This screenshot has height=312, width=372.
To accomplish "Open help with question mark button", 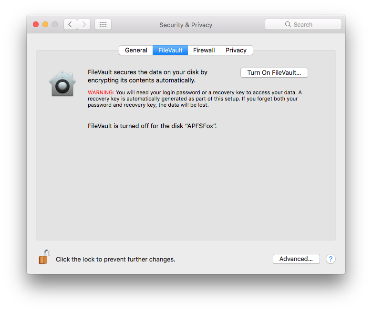I will tap(331, 259).
